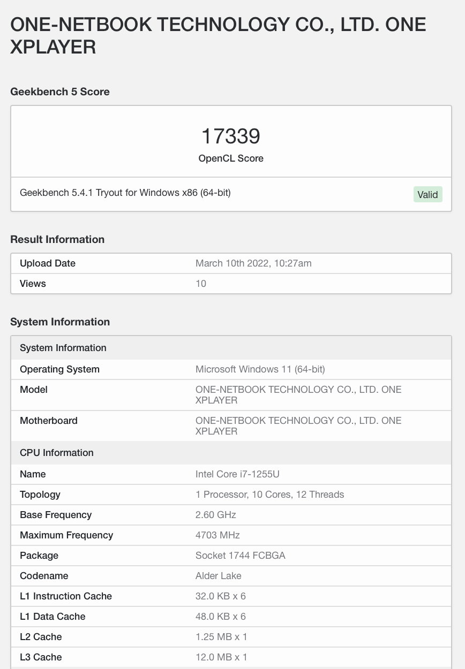Click the System Information table header row

[x=231, y=348]
